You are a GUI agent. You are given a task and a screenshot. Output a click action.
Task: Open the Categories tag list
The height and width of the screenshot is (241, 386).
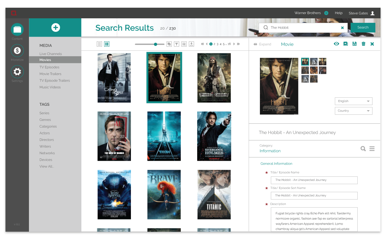tap(48, 127)
